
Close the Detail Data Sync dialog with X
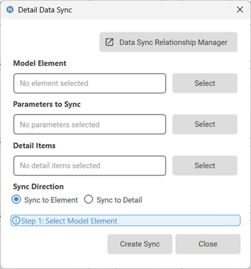tap(240, 9)
